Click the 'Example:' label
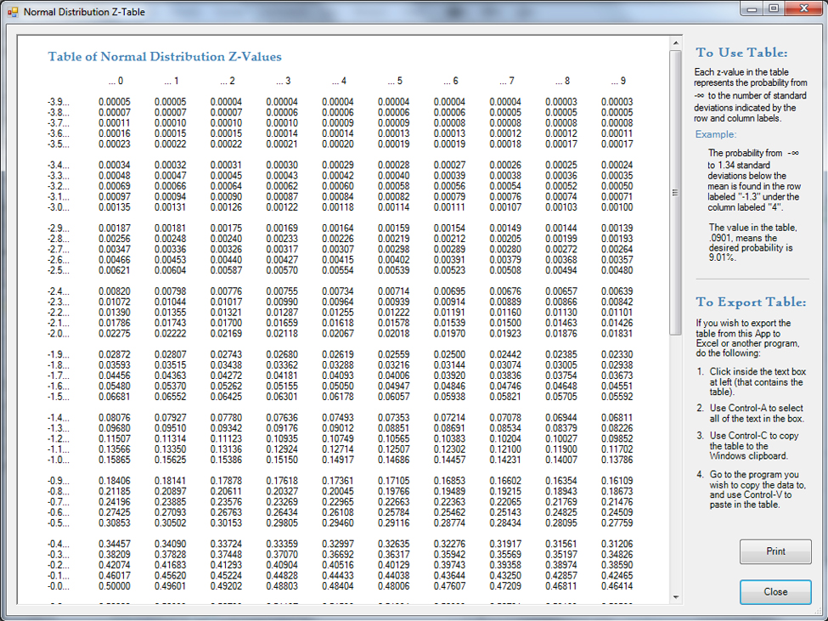 pyautogui.click(x=716, y=134)
